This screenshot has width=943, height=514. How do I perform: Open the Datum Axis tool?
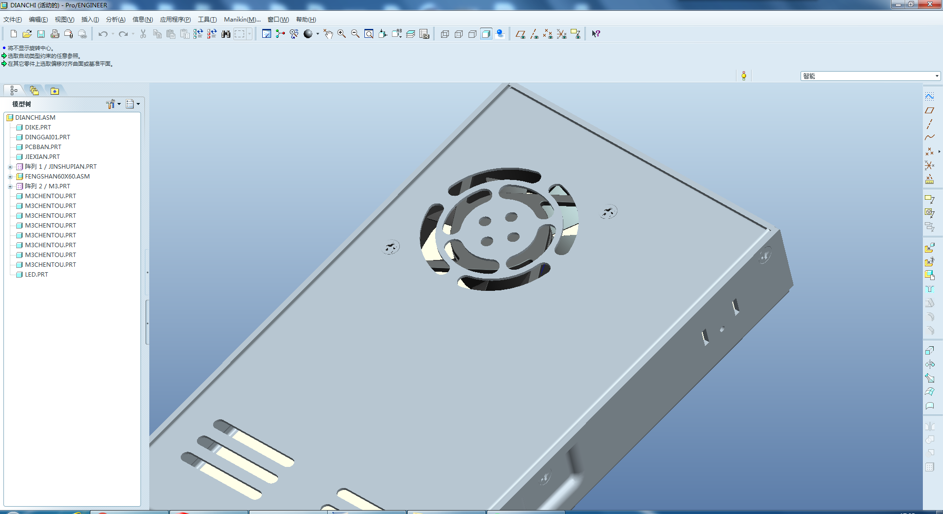930,124
